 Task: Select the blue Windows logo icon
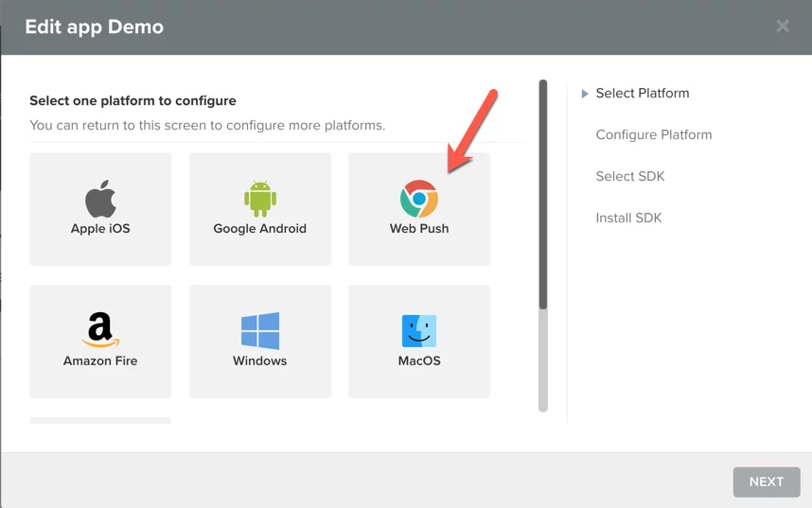coord(260,331)
